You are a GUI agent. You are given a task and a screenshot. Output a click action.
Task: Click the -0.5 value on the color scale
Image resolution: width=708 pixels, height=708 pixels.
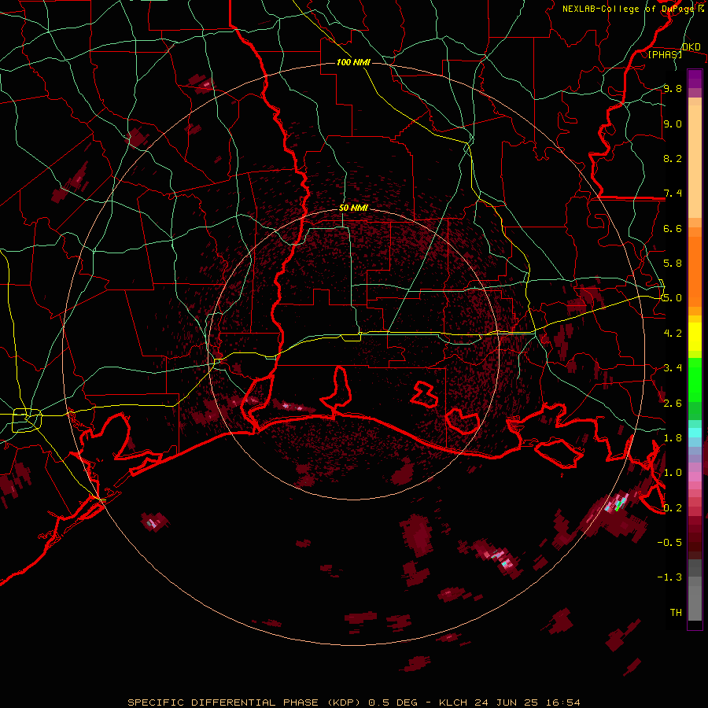669,542
